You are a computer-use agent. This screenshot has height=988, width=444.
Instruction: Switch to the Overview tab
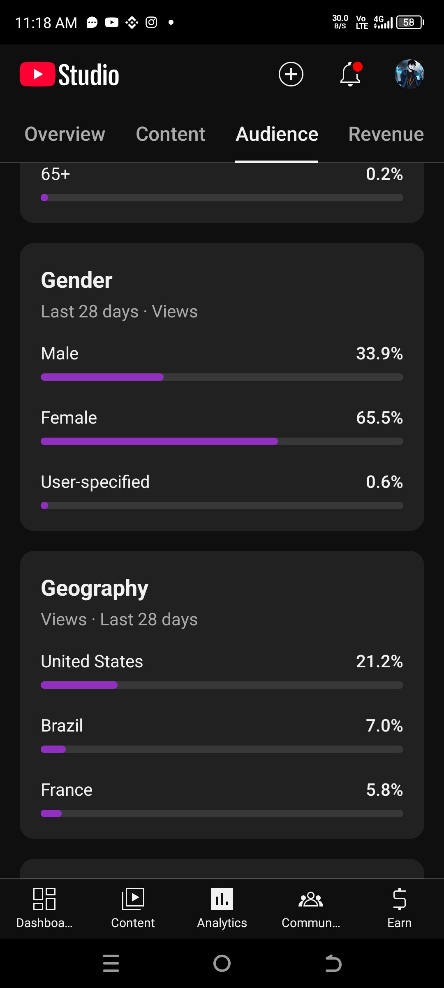pyautogui.click(x=65, y=134)
